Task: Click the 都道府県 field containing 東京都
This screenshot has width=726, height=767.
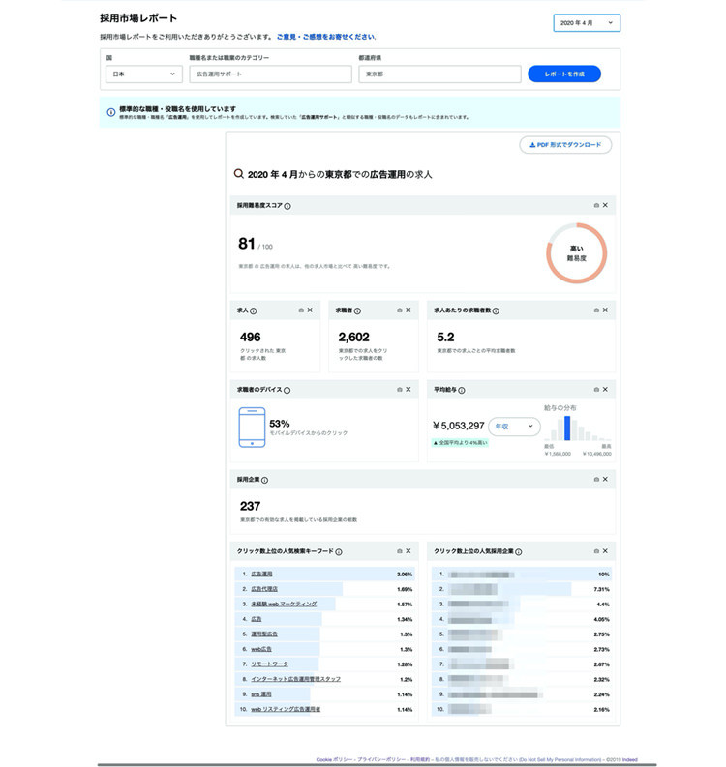Action: point(439,74)
